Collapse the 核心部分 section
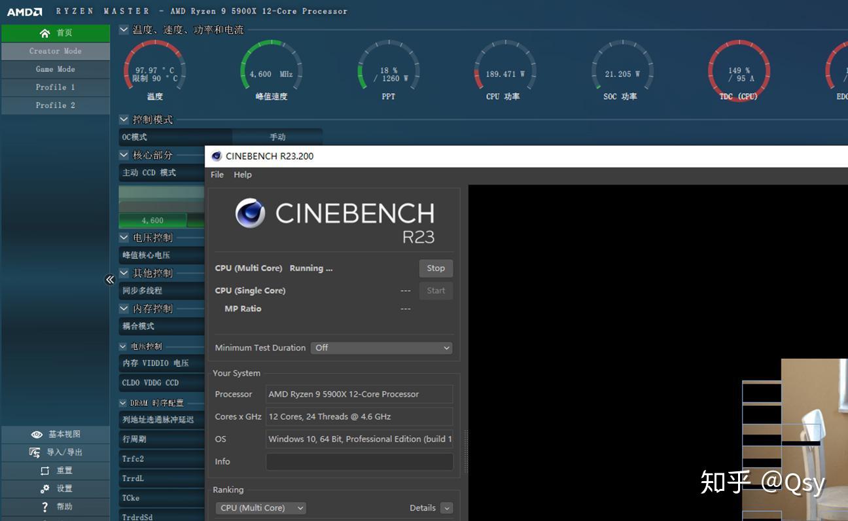 pyautogui.click(x=124, y=155)
